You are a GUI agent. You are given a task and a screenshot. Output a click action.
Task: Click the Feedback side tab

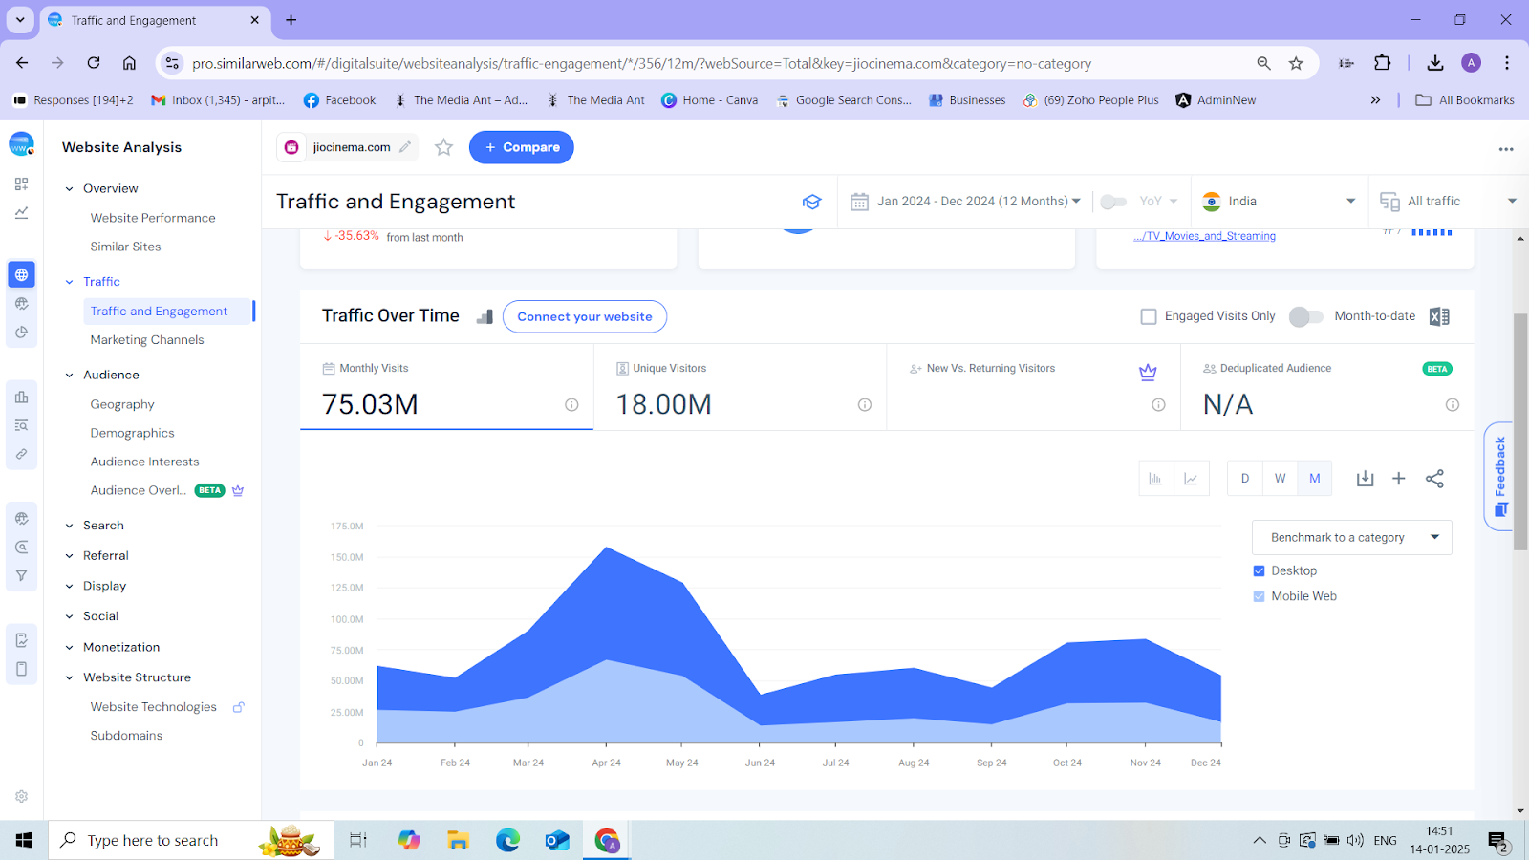coord(1499,476)
